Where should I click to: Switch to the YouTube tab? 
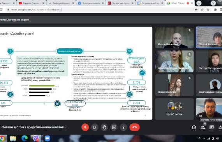[32, 3]
